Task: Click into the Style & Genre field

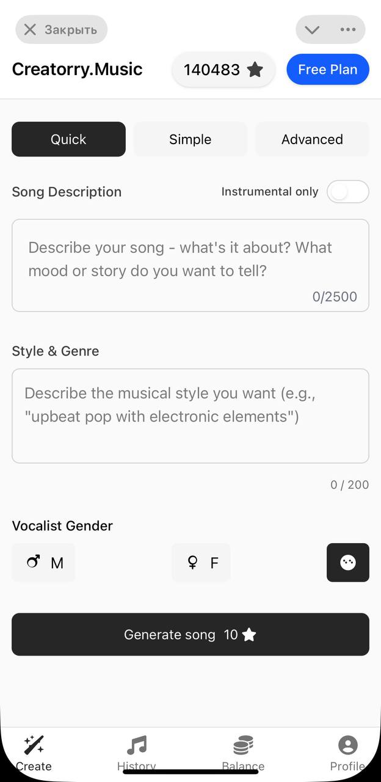Action: tap(191, 415)
